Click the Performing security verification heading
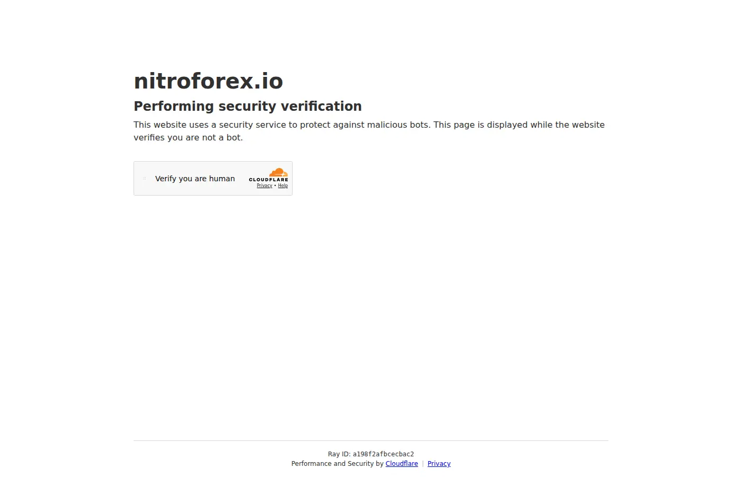Viewport: 742px width, 477px height. [x=248, y=106]
